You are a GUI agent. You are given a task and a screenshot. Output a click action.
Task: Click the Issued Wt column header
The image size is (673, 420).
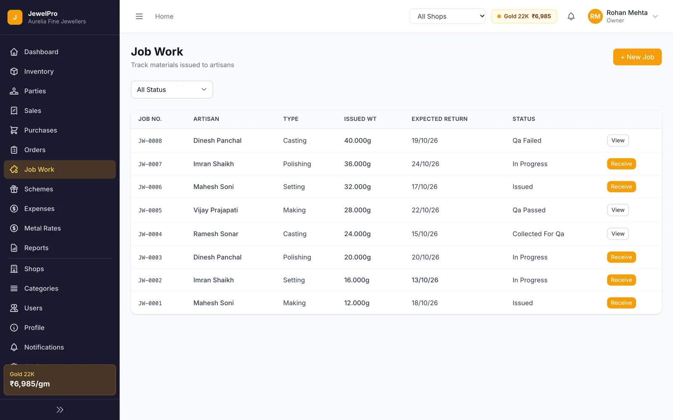(360, 119)
